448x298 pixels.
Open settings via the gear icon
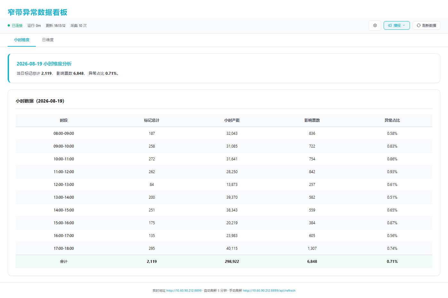point(375,26)
